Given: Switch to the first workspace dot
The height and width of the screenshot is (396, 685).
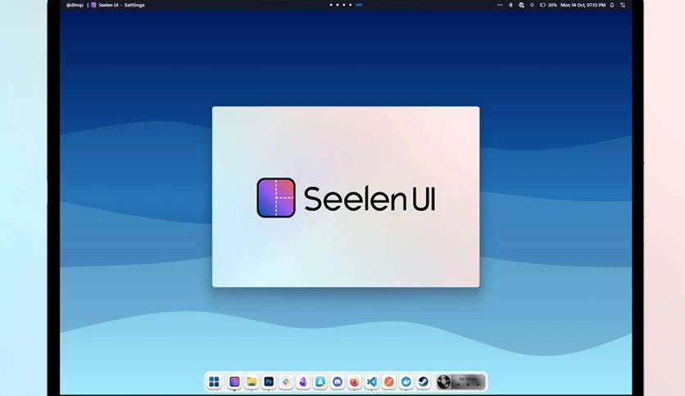Looking at the screenshot, I should [331, 5].
